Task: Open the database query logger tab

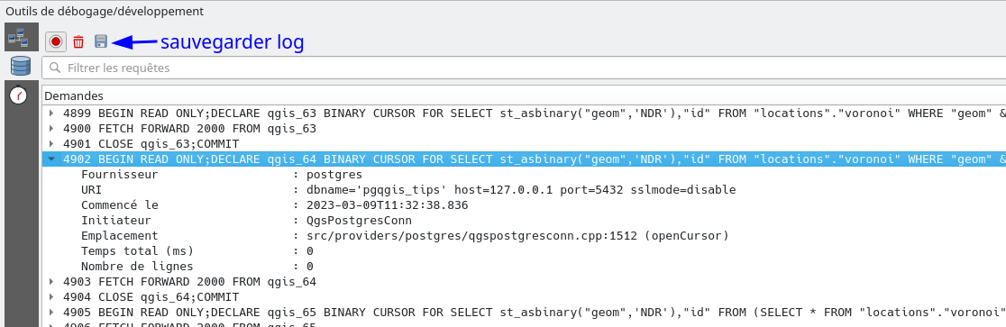Action: coord(20,66)
